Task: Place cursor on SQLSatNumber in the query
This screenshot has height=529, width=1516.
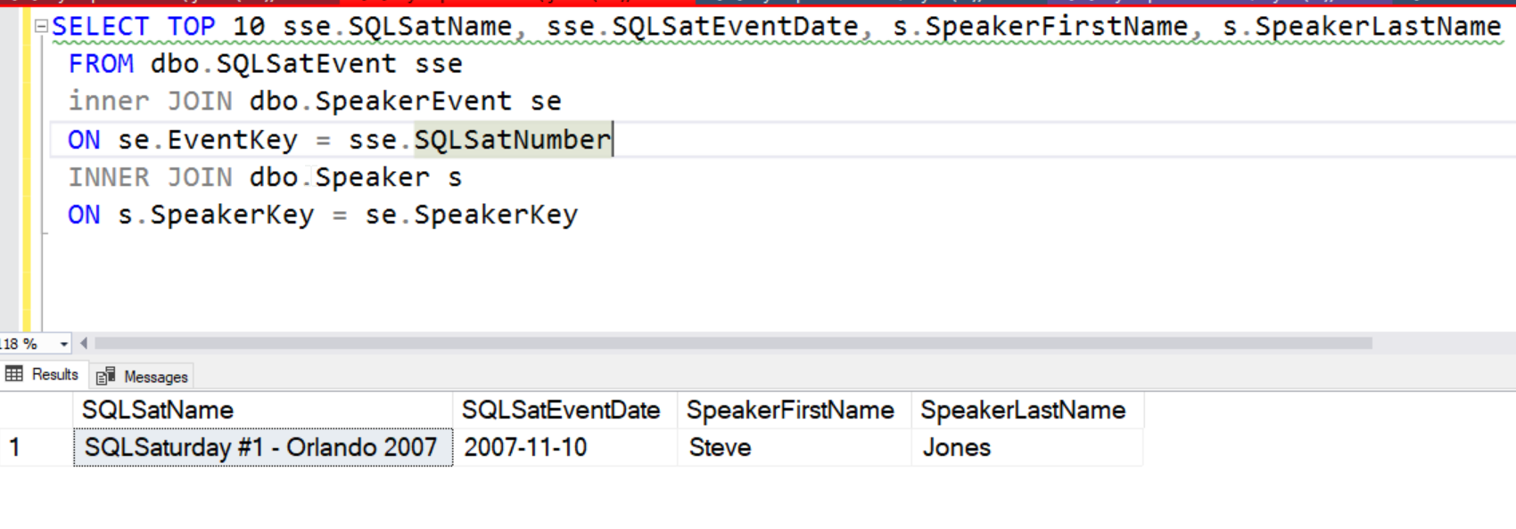Action: click(512, 140)
